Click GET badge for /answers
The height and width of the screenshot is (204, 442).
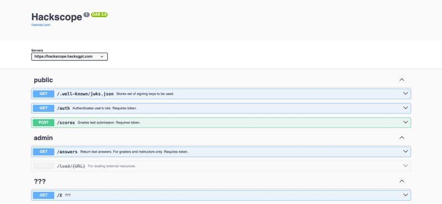point(44,152)
